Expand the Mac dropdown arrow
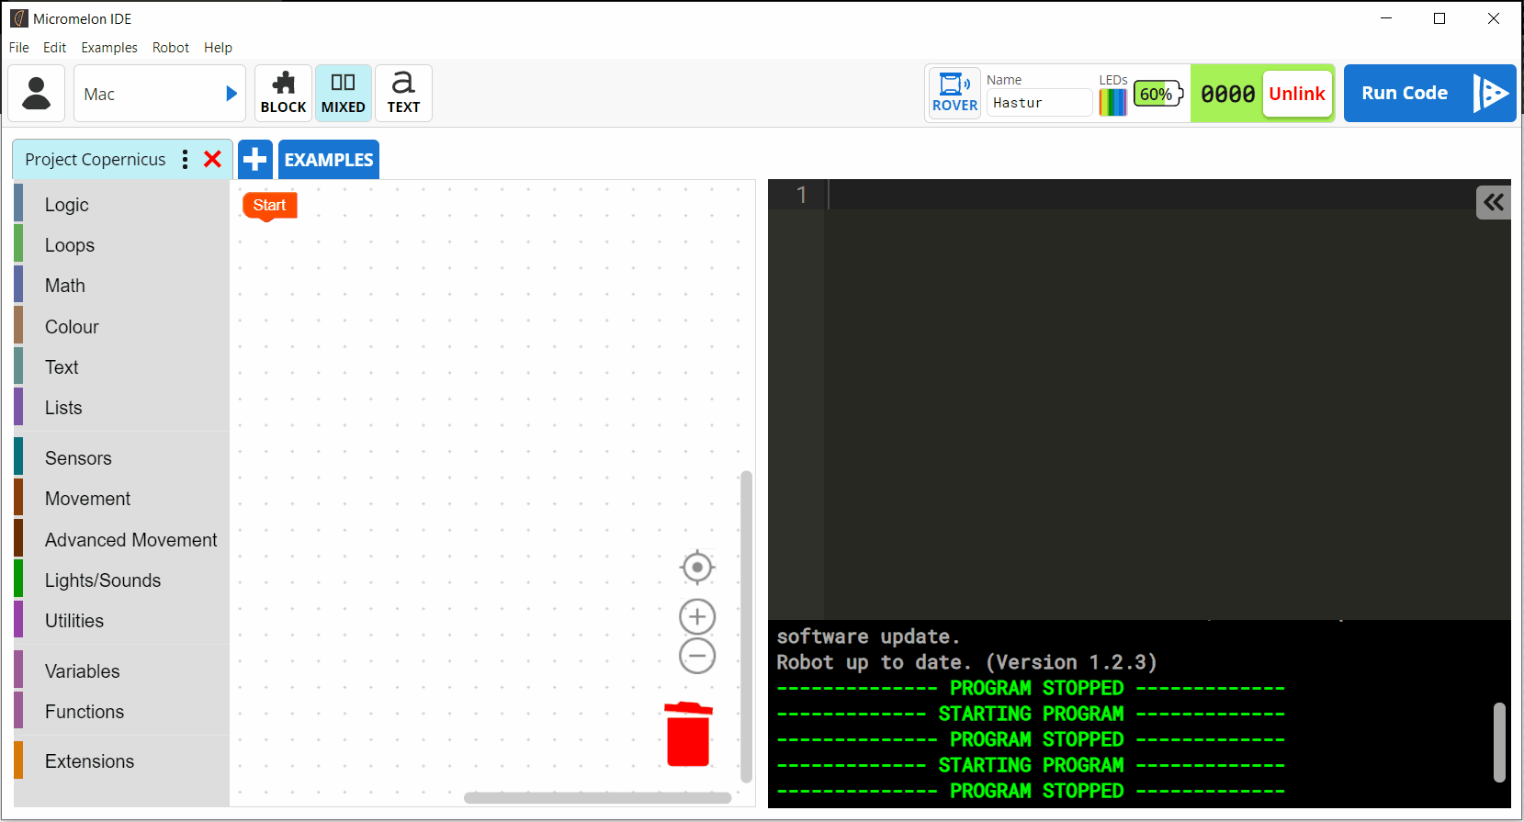The width and height of the screenshot is (1524, 822). pos(231,94)
